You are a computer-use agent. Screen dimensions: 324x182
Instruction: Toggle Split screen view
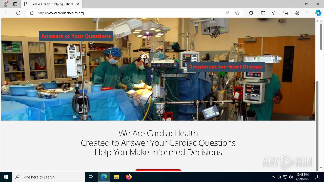(x=263, y=13)
